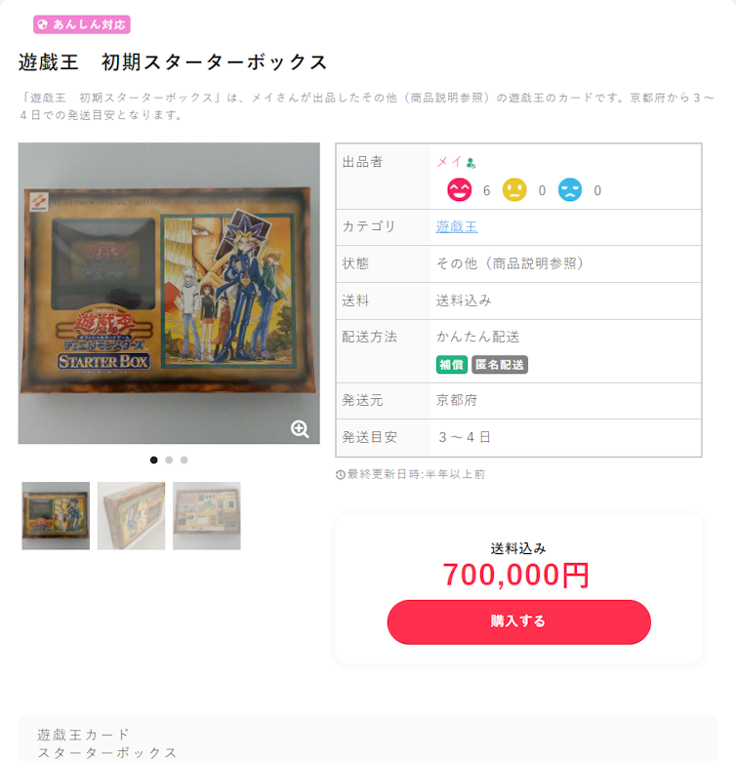Select the second carousel dot indicator
The image size is (736, 761).
169,461
